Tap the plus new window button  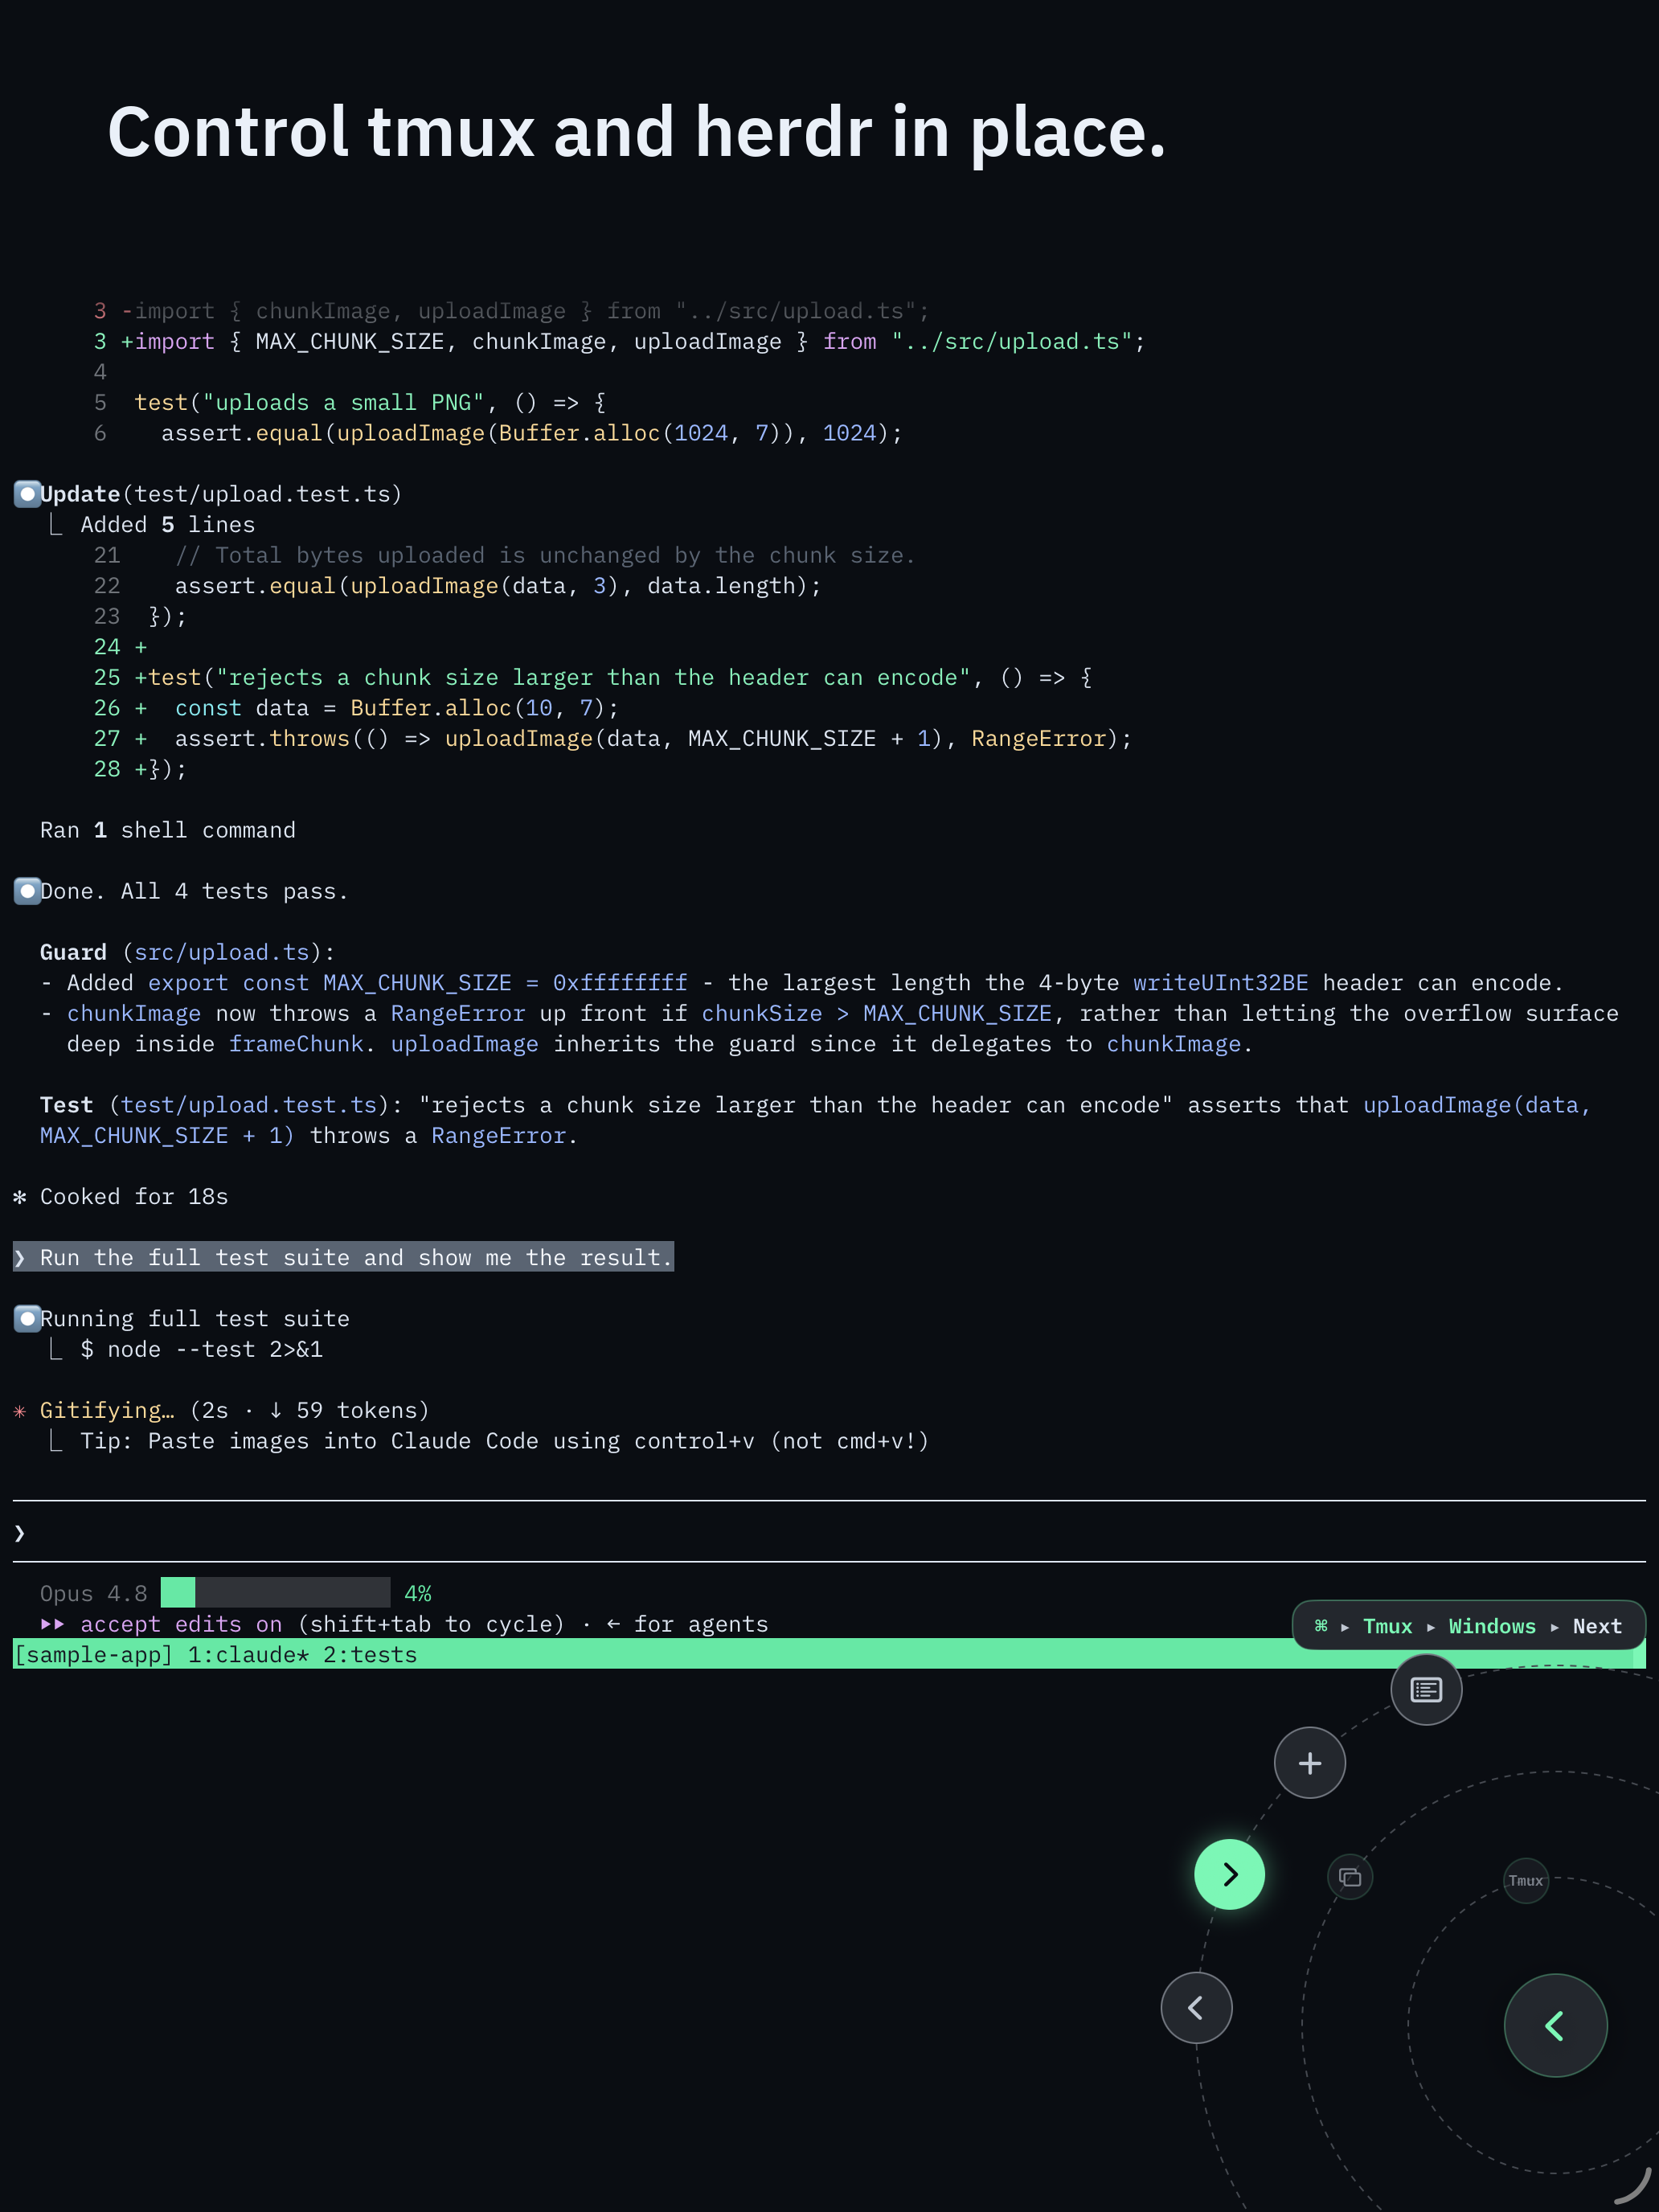pos(1310,1763)
